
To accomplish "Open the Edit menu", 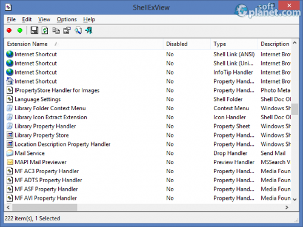I will click(27, 19).
